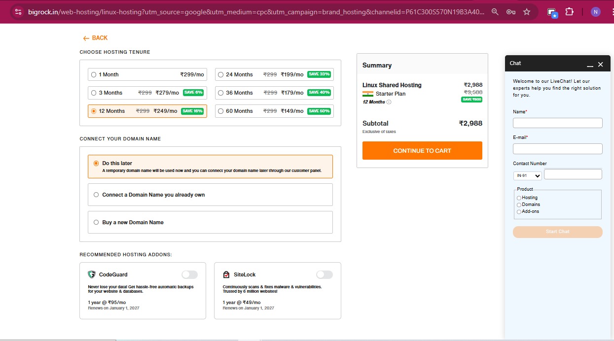Open the browser extensions puzzle icon
Screen dimensions: 614x341
click(x=569, y=12)
